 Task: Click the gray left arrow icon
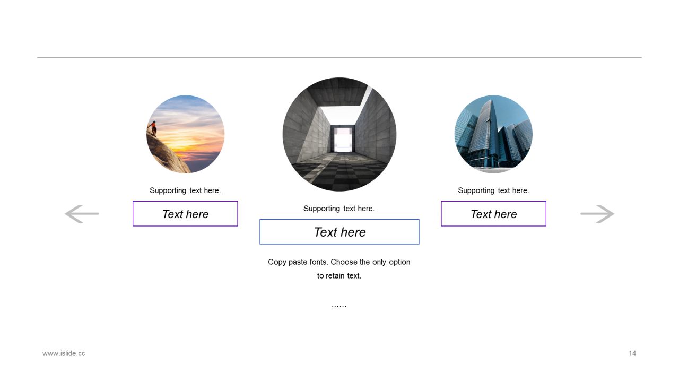[82, 214]
